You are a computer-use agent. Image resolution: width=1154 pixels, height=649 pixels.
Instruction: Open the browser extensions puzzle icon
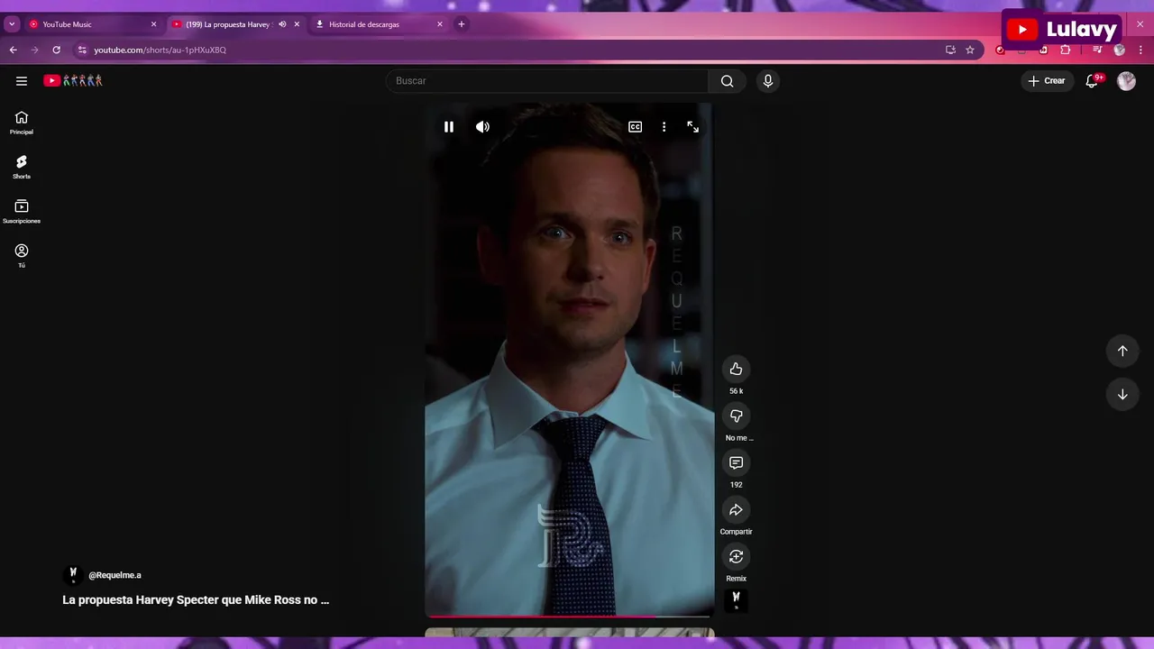click(x=1065, y=50)
